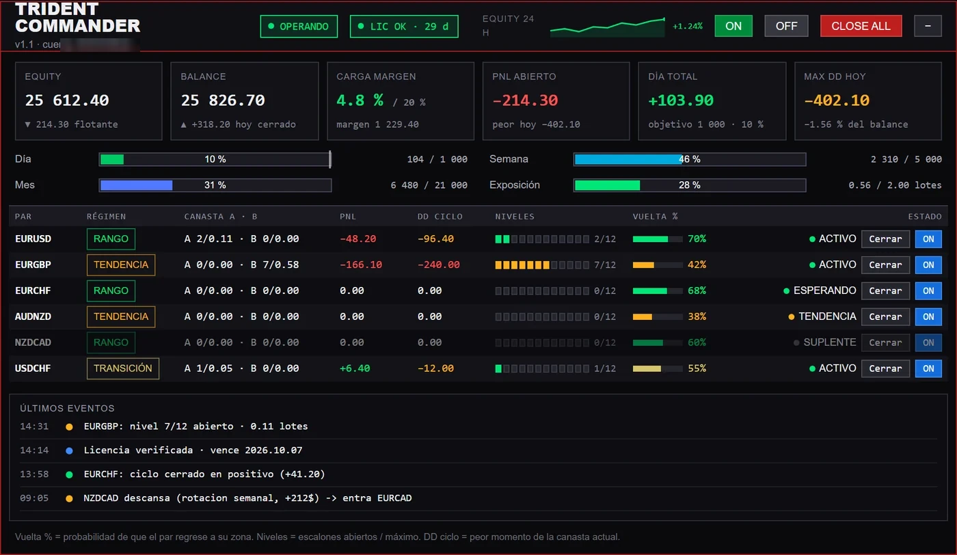Close the EURGBP basket with Cerrar
Viewport: 957px width, 555px height.
885,265
